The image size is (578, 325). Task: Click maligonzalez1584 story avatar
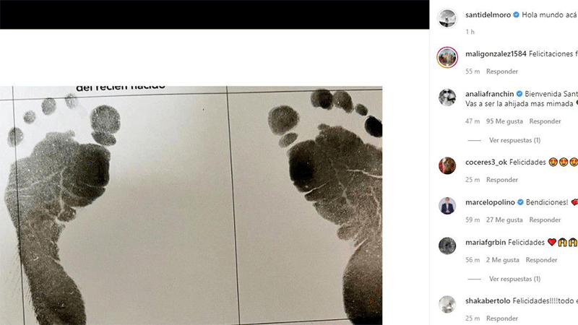447,57
